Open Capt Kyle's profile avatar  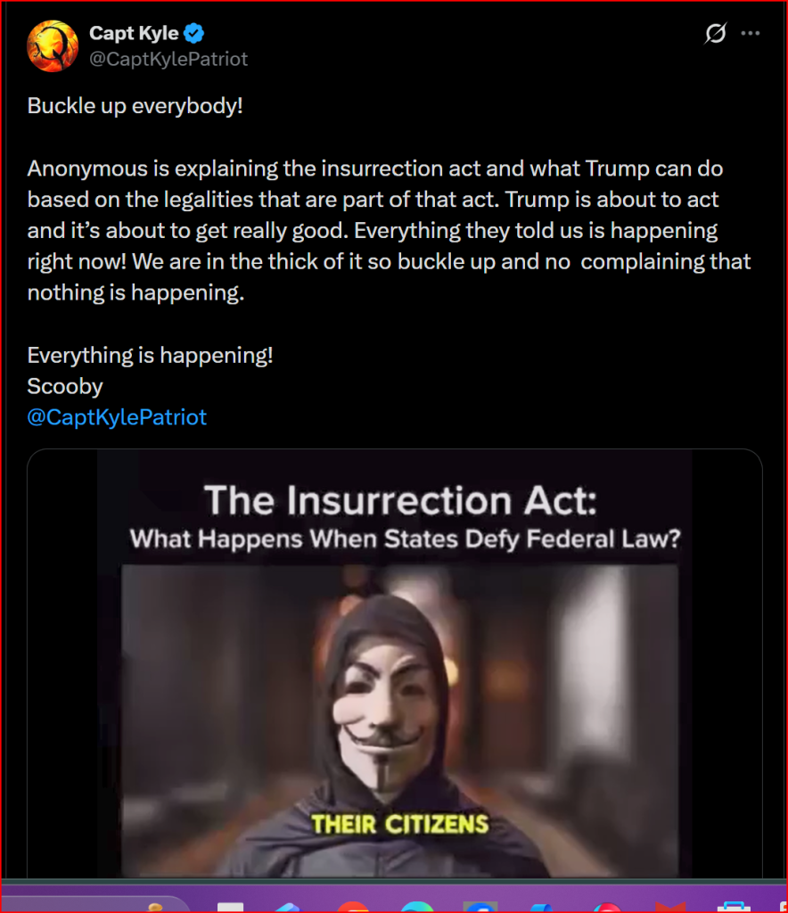[x=53, y=46]
